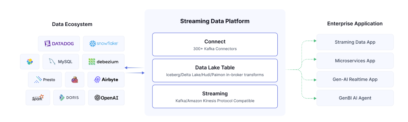
Task: Click the Streaming Data Platform heading
Action: pos(215,21)
